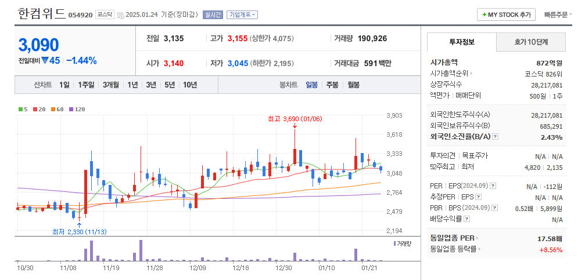
Task: Click the stock name 한컴위드
Action: (41, 14)
